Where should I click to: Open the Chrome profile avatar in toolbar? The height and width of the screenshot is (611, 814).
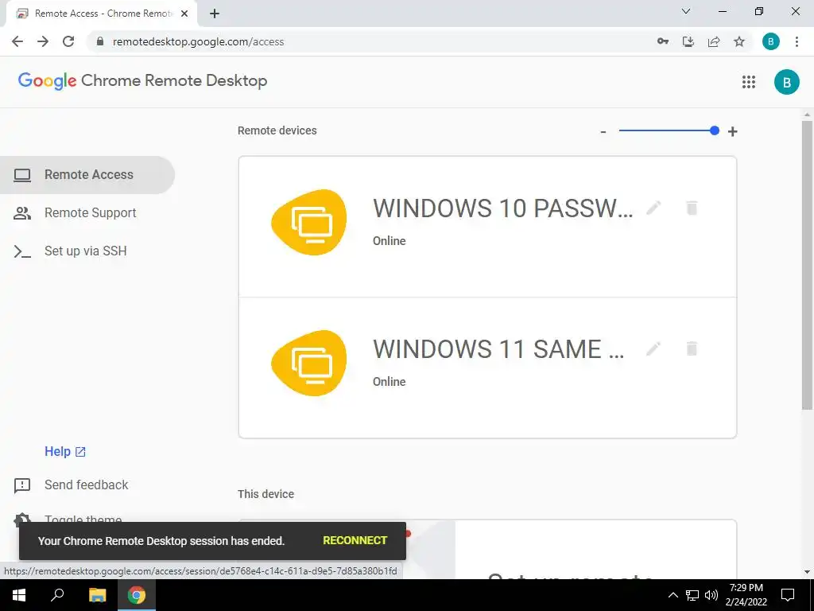tap(771, 41)
